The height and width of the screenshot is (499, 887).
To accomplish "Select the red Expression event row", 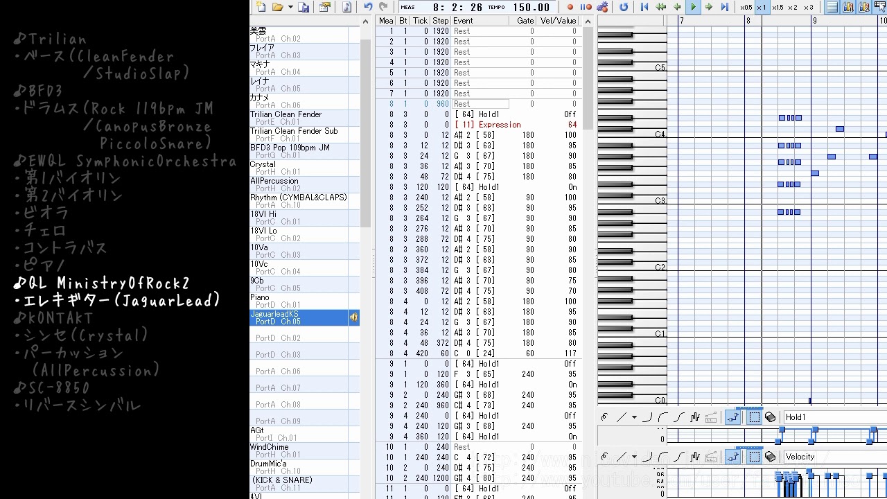I will 477,125.
